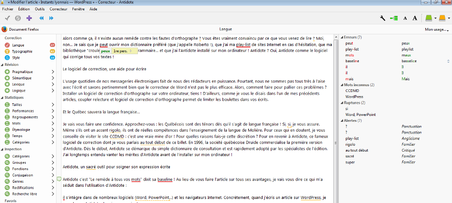Click the Lexique star icon

7,84
